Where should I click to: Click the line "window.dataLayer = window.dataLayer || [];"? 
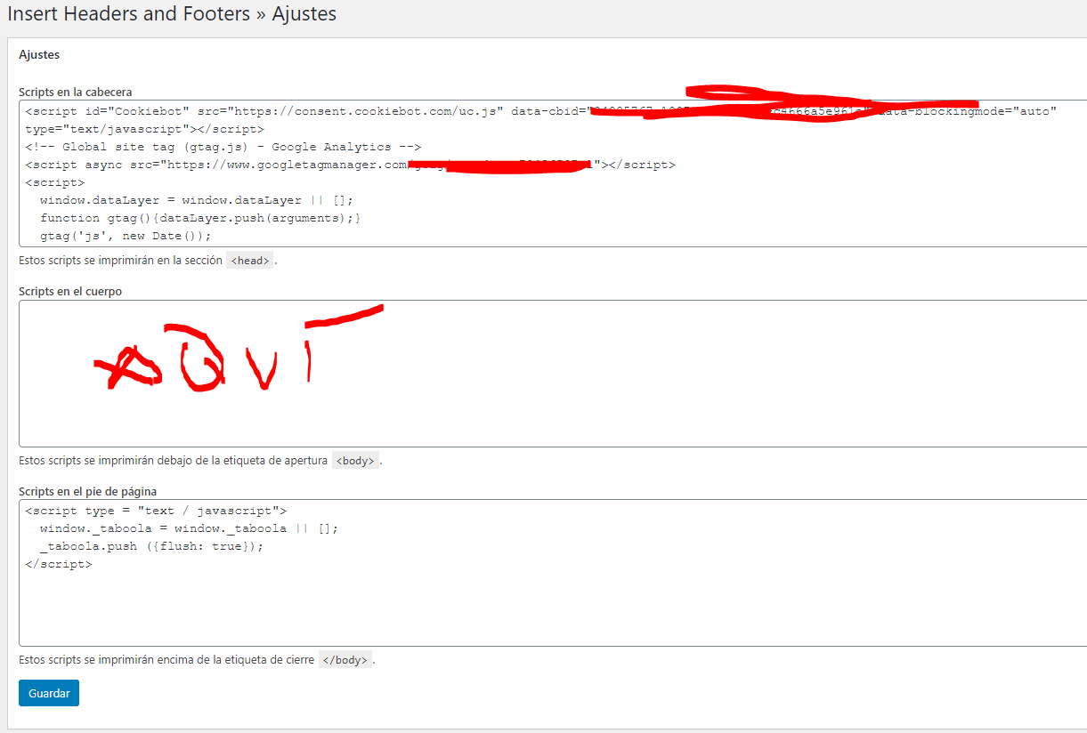(197, 200)
